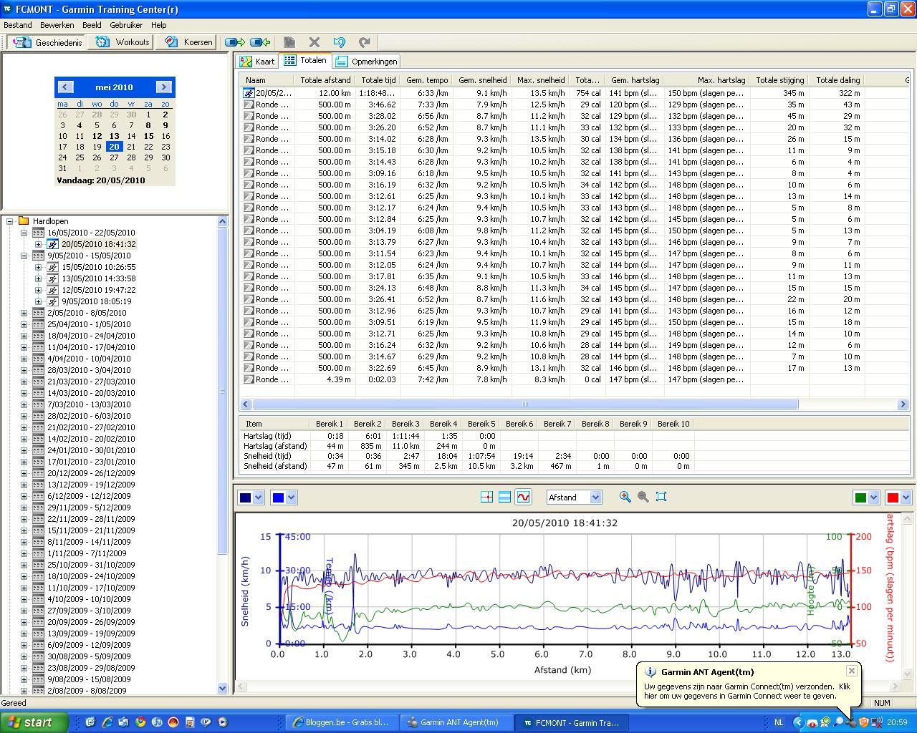Switch to Garmin ANT Agent taskbar button
Viewport: 917px width, 733px height.
(x=455, y=722)
